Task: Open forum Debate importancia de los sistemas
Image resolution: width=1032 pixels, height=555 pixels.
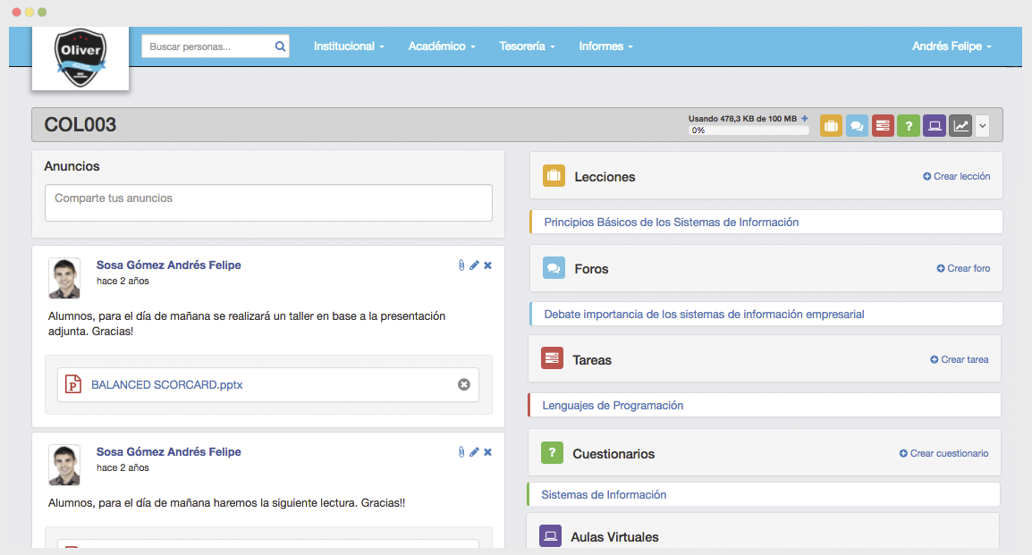Action: click(x=704, y=315)
